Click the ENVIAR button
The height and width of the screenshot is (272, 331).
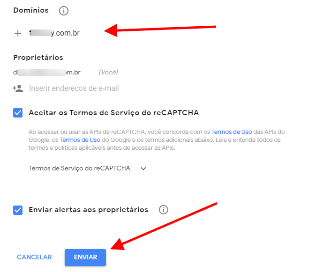click(x=85, y=257)
